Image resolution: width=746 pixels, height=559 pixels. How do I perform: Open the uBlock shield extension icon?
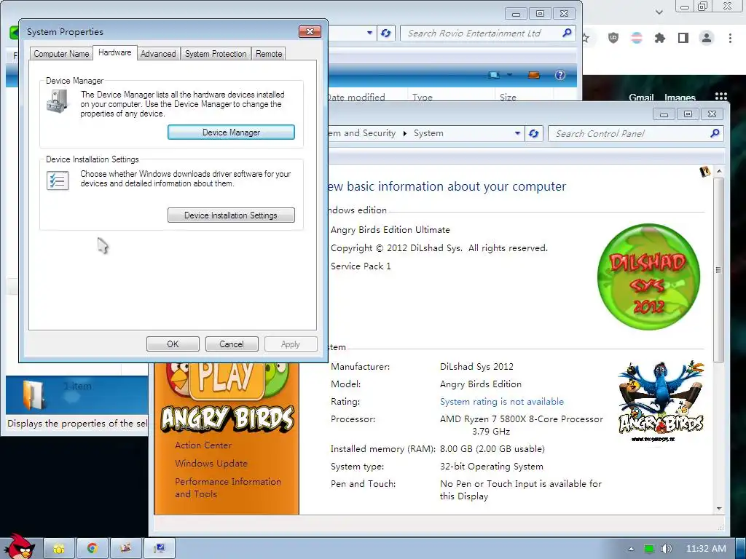[613, 38]
